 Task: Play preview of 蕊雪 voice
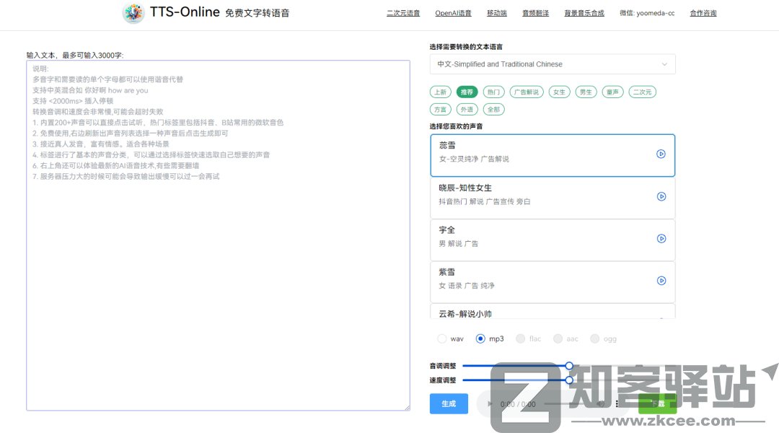pos(661,153)
